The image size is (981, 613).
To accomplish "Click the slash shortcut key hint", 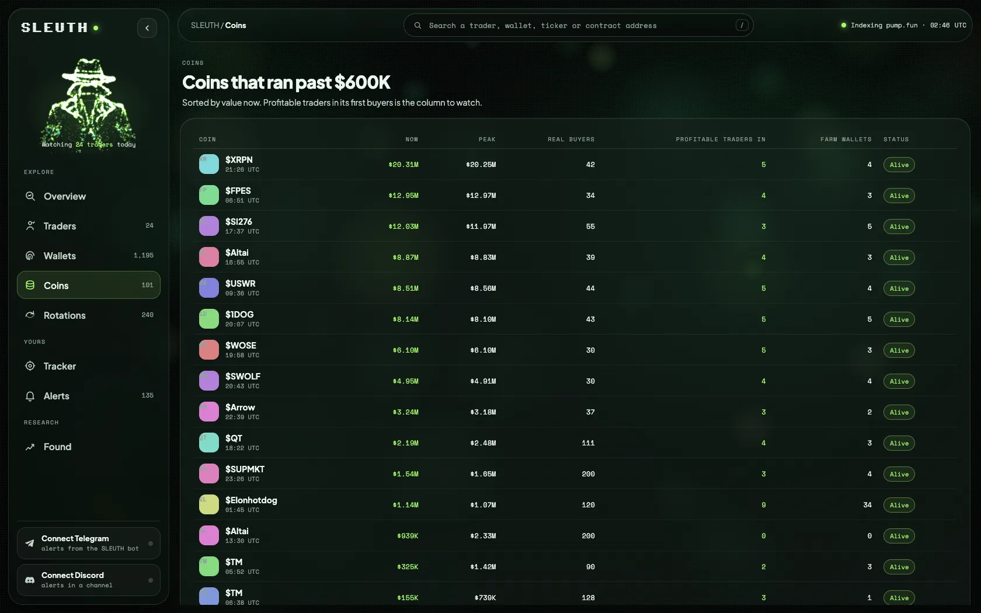I will (x=742, y=26).
